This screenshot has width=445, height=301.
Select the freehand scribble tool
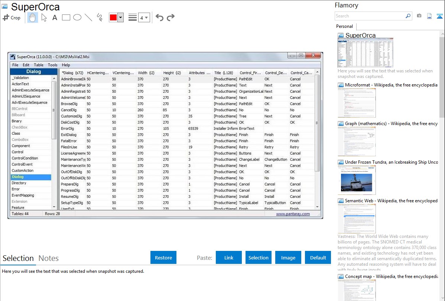point(100,17)
